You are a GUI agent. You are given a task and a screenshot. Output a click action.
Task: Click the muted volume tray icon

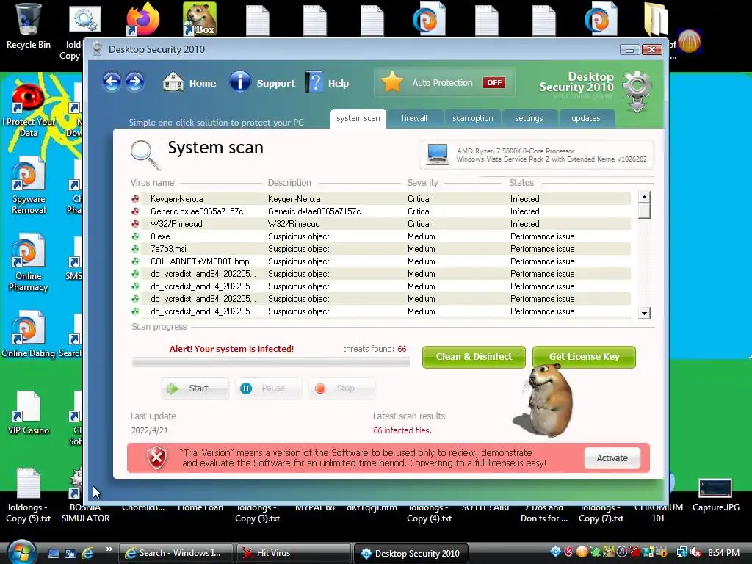point(695,553)
